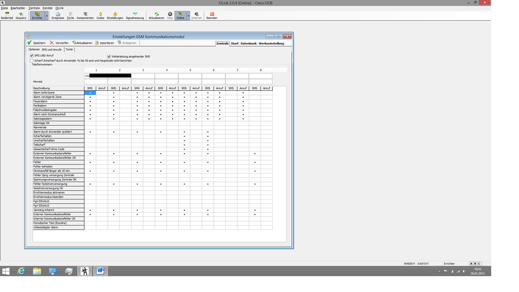This screenshot has width=519, height=292.
Task: Click the Speichern button
Action: coord(36,43)
